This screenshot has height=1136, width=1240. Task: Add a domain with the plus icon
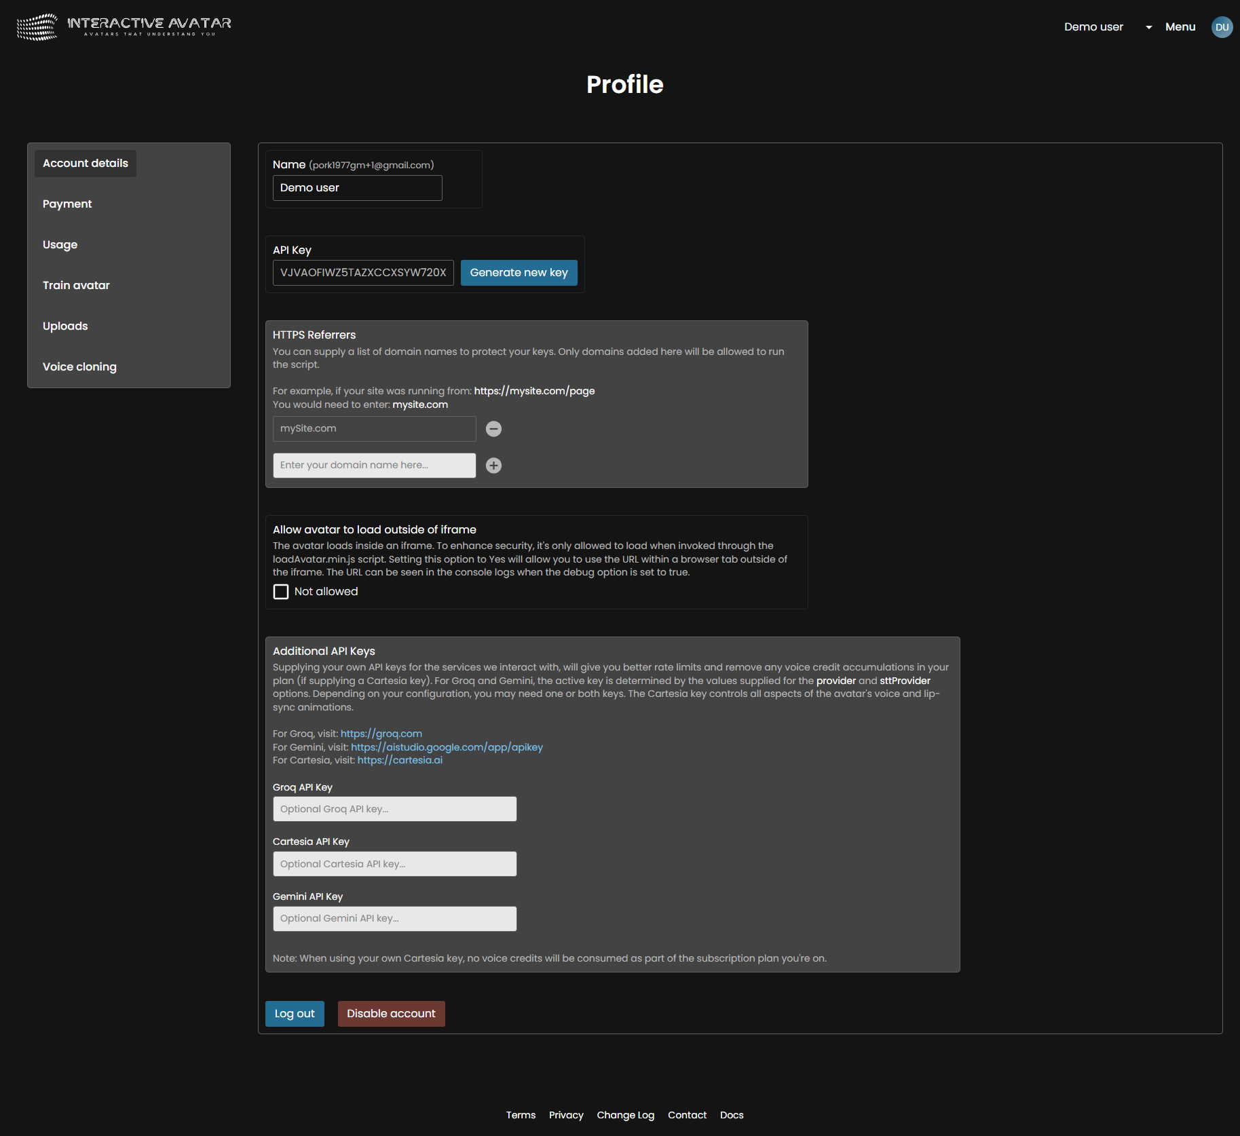[493, 466]
